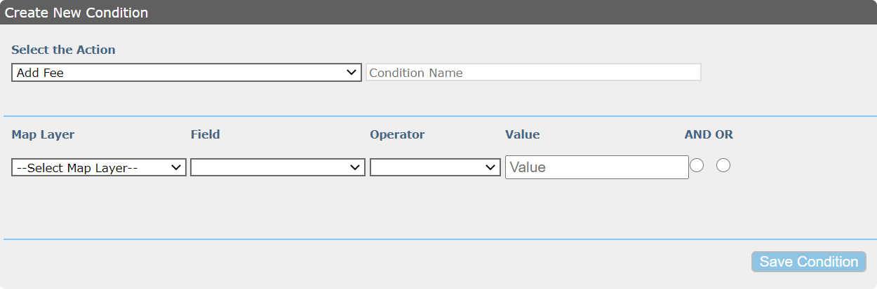Viewport: 877px width, 289px height.
Task: Click the Condition Name input field
Action: (x=533, y=72)
